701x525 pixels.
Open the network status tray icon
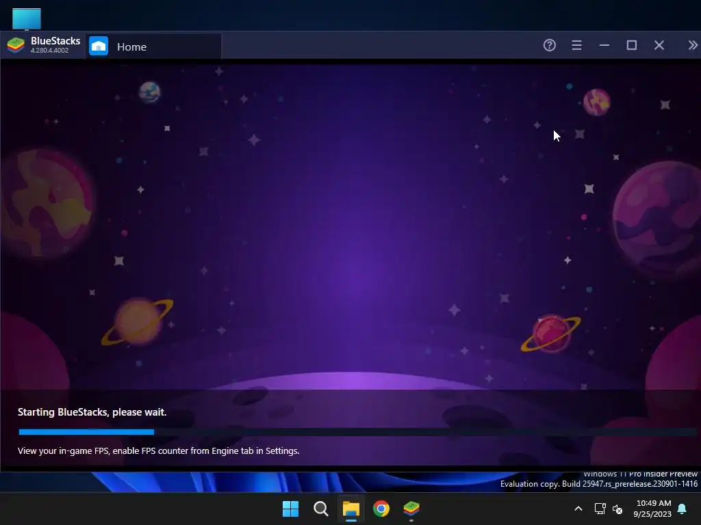point(600,509)
